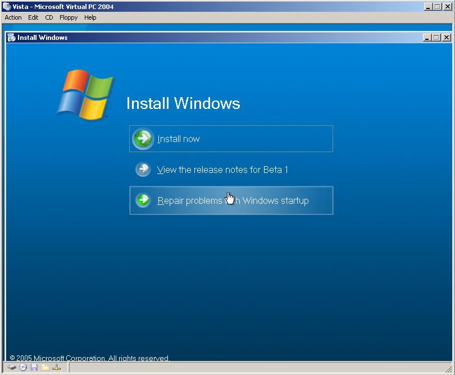This screenshot has height=375, width=455.
Task: Click the network adapter status bar icon
Action: click(x=57, y=368)
